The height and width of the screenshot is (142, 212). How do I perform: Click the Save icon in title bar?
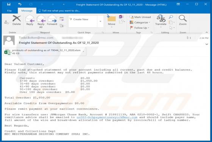point(9,4)
